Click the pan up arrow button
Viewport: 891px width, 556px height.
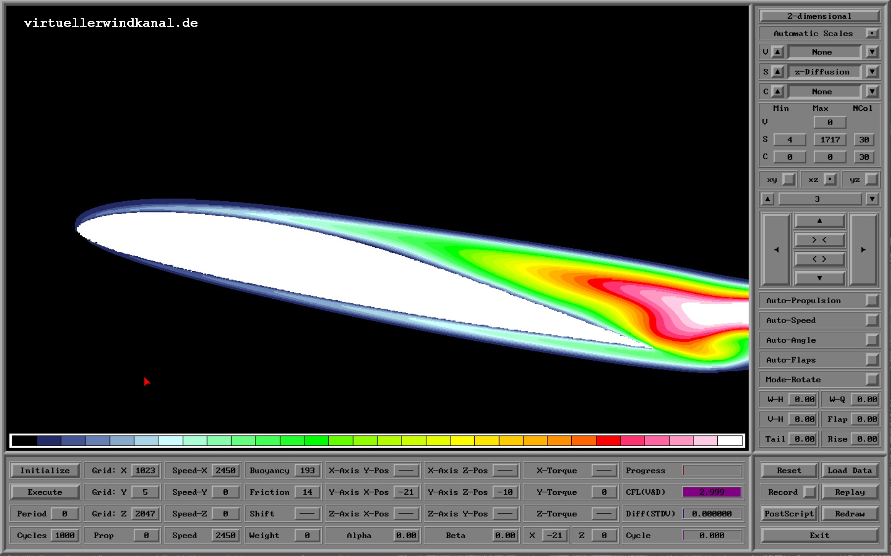click(819, 221)
